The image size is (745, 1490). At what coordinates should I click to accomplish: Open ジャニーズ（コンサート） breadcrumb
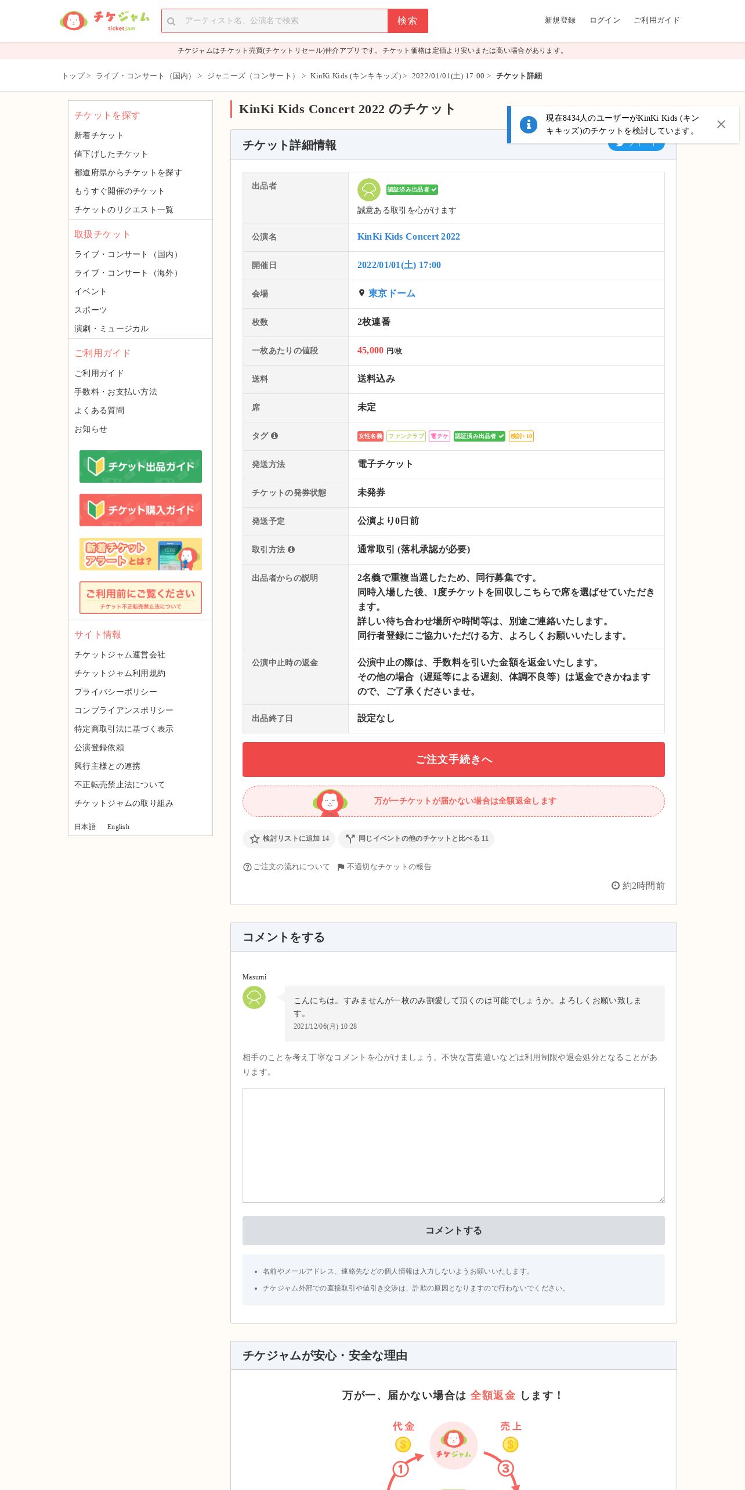pos(253,76)
